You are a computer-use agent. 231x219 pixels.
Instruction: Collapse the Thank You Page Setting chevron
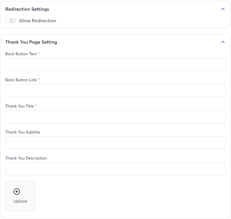223,42
